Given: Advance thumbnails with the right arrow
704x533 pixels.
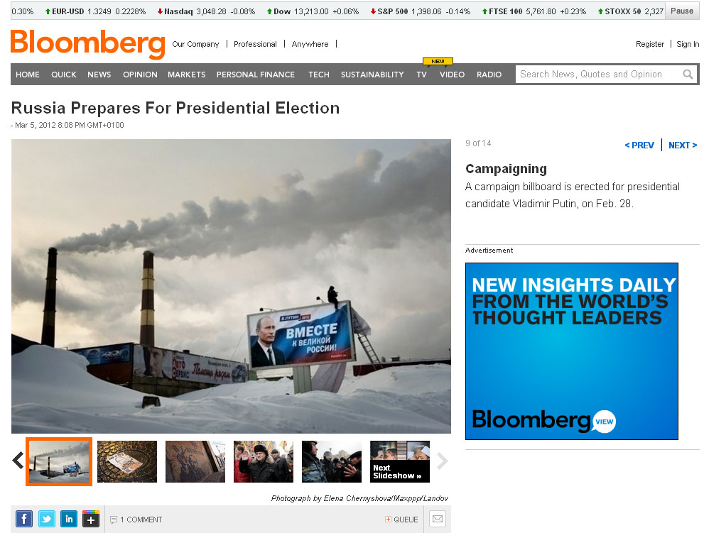Looking at the screenshot, I should click(x=443, y=461).
